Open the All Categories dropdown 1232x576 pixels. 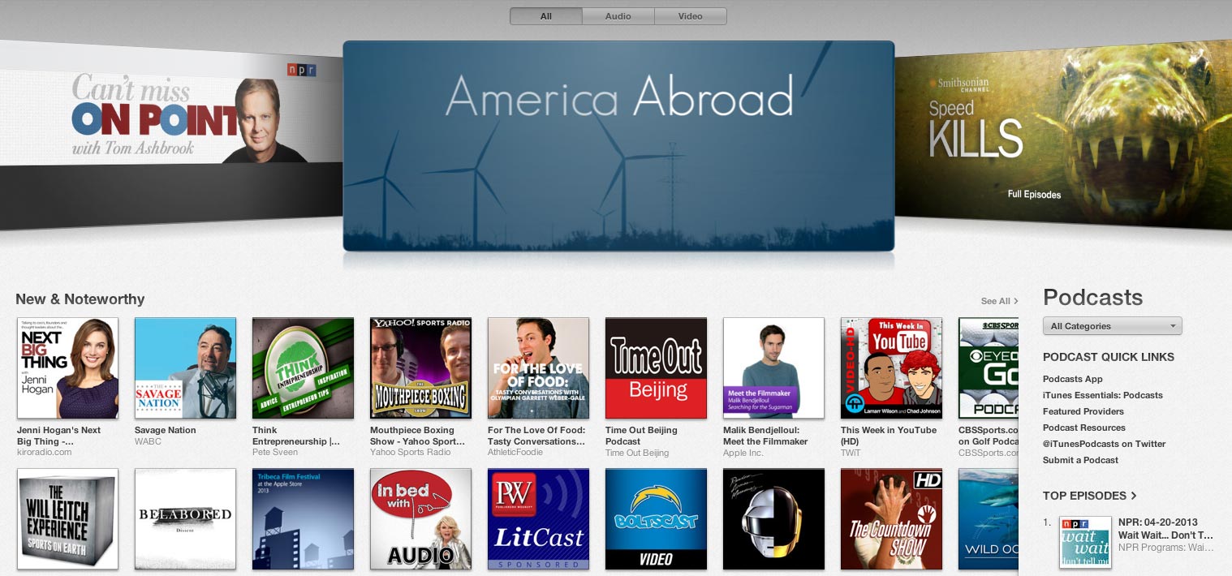1113,326
